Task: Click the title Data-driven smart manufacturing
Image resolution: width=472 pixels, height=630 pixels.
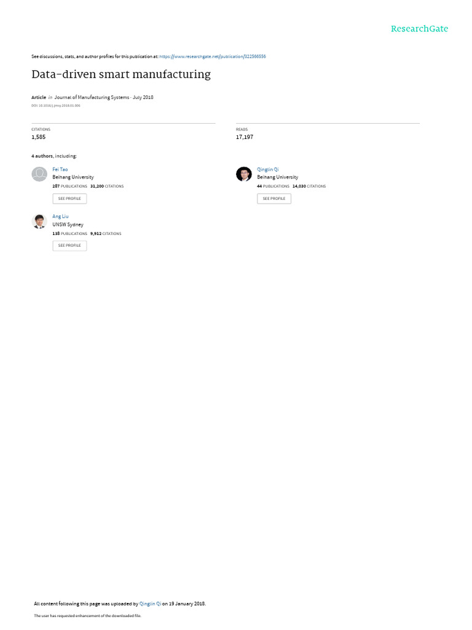Action: 121,74
